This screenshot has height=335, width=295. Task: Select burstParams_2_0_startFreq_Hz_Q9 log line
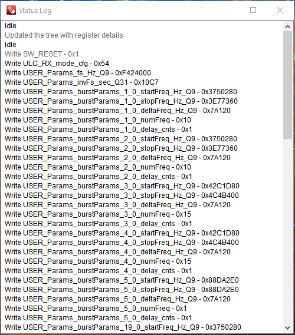coord(121,139)
